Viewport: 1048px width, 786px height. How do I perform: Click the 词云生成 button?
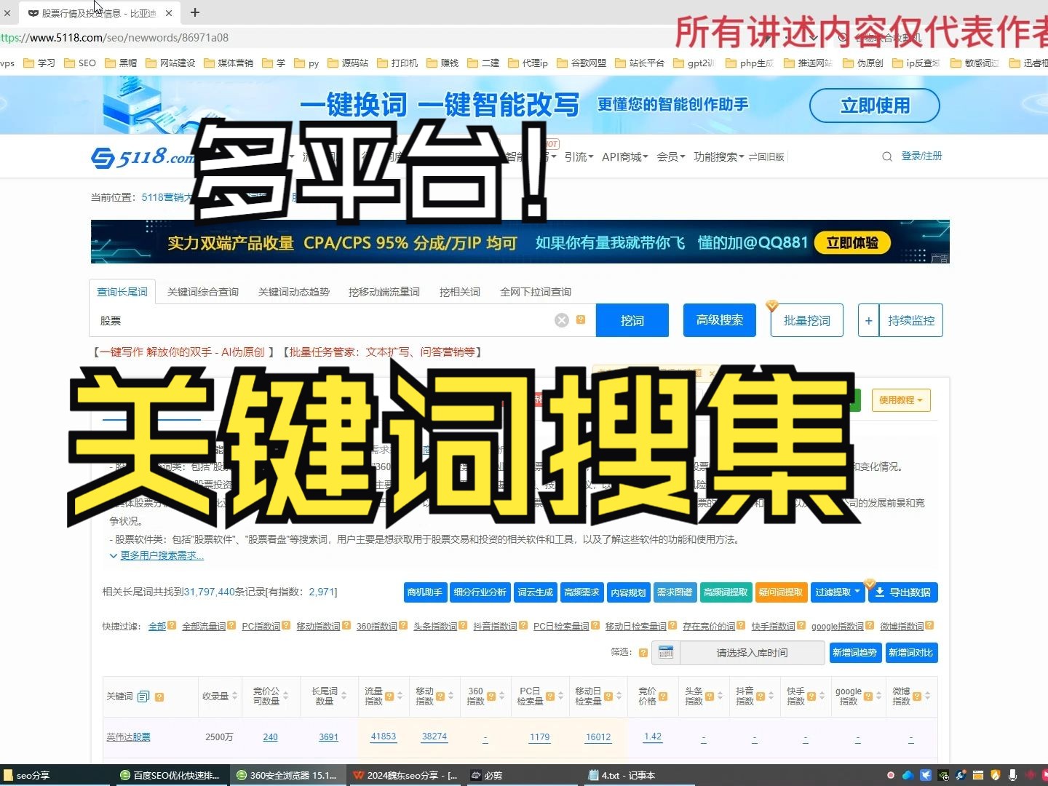coord(535,592)
